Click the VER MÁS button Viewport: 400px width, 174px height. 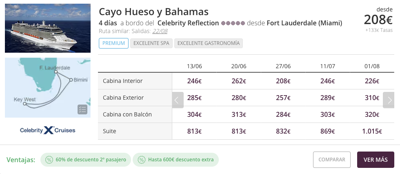pyautogui.click(x=376, y=160)
